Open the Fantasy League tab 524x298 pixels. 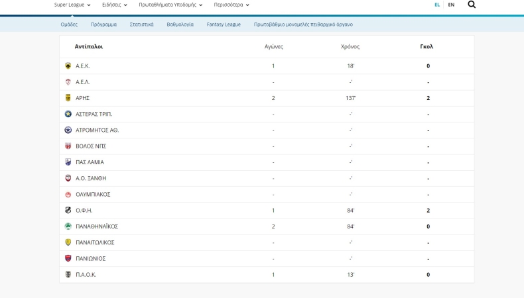pos(224,25)
